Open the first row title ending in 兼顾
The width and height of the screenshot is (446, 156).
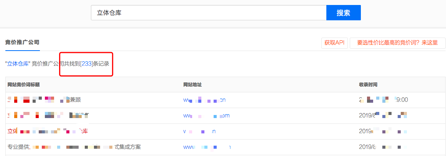[x=44, y=100]
